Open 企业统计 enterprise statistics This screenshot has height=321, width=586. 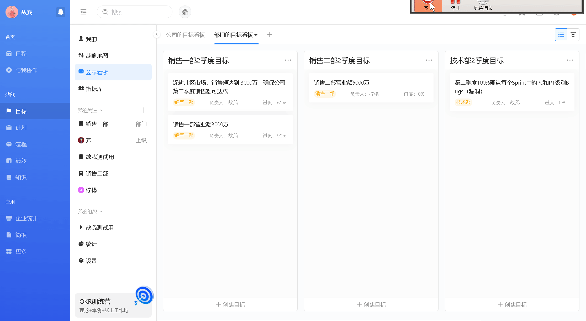[x=26, y=218]
